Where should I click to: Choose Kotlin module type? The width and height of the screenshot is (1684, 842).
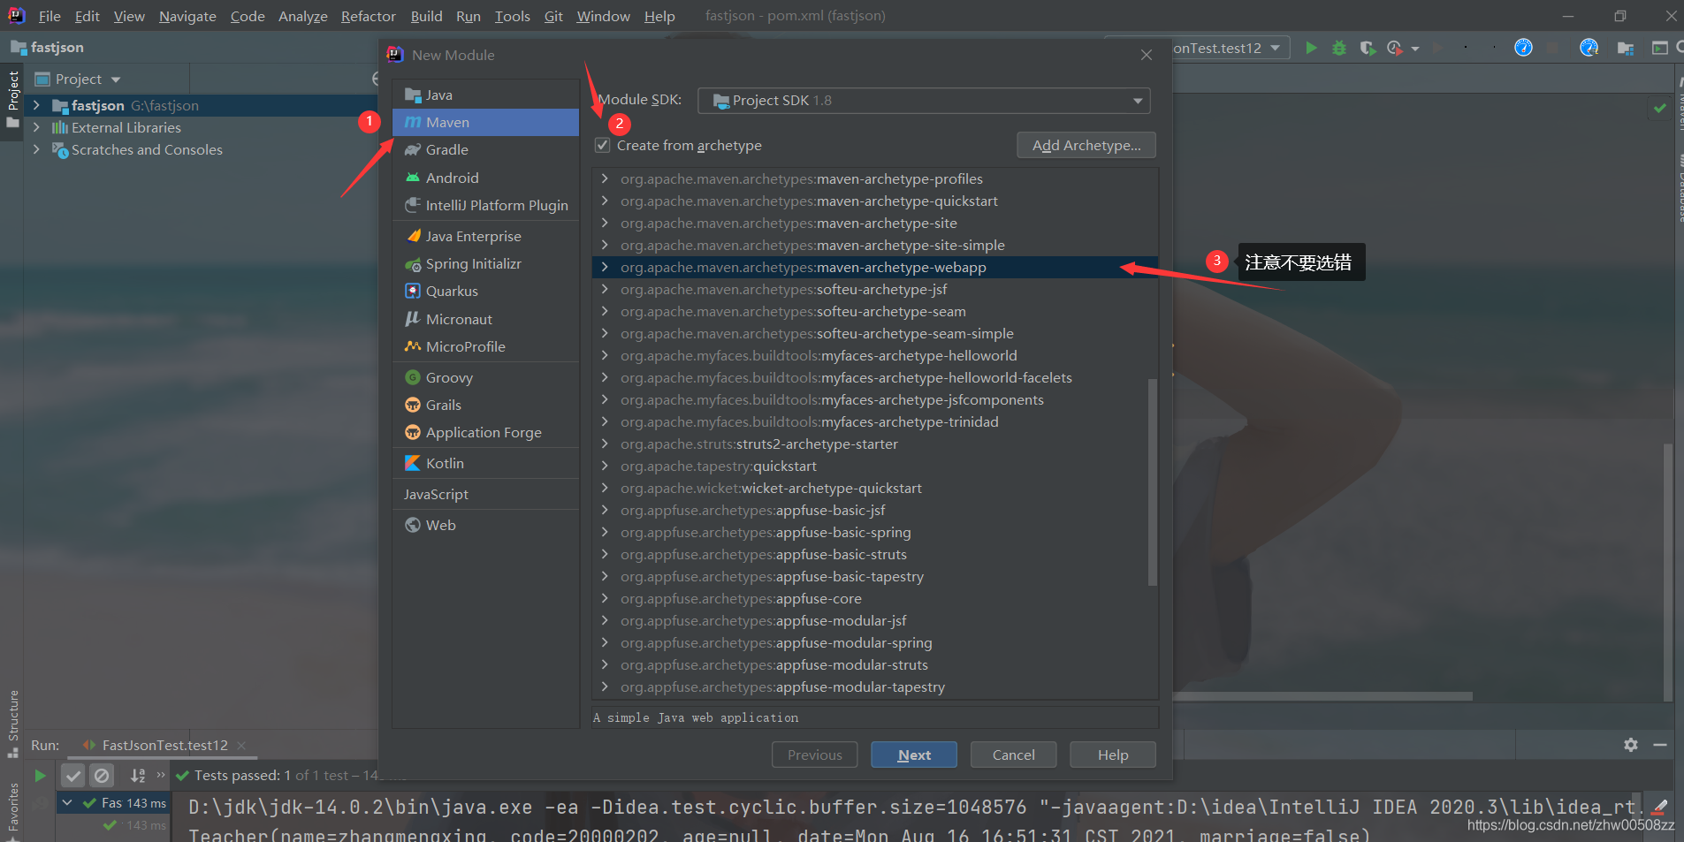[485, 463]
